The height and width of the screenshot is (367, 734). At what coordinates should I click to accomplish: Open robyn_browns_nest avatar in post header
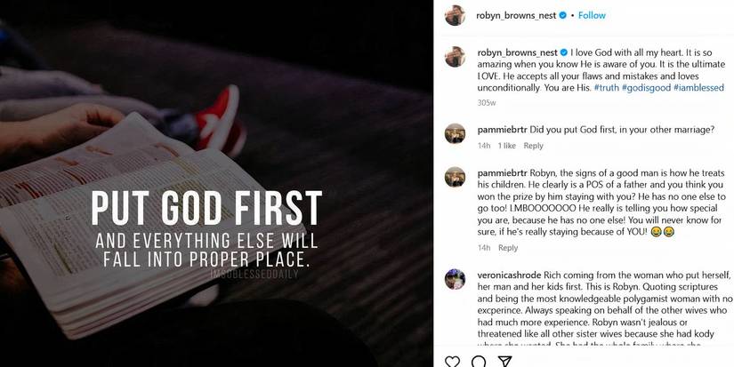point(455,15)
